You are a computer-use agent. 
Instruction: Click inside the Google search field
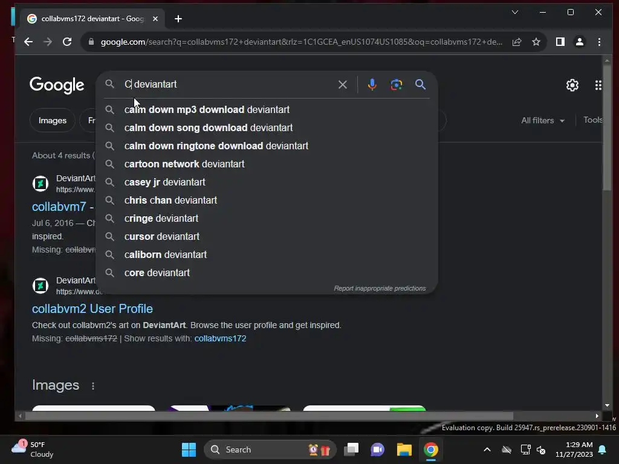pos(229,85)
